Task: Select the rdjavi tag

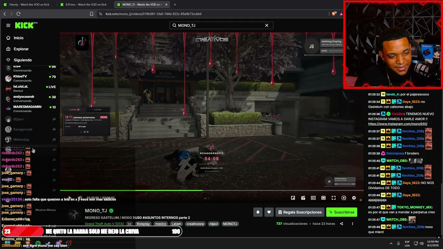Action: (214, 224)
